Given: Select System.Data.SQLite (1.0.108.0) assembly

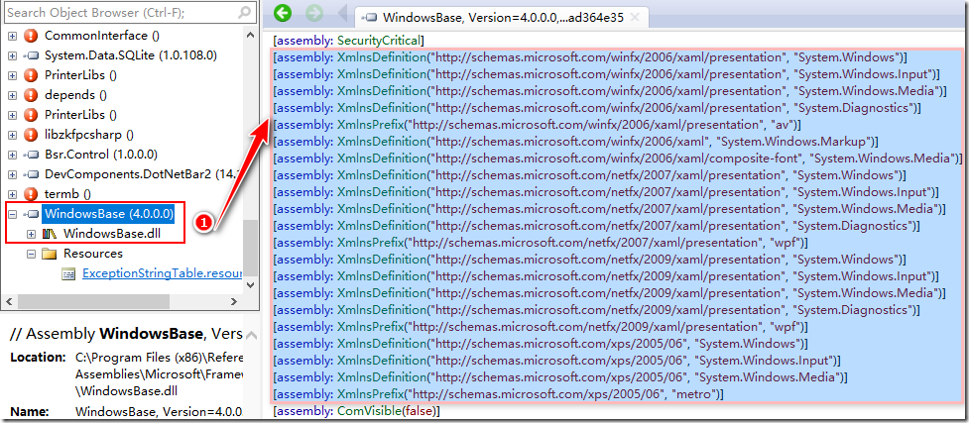Looking at the screenshot, I should pos(130,55).
